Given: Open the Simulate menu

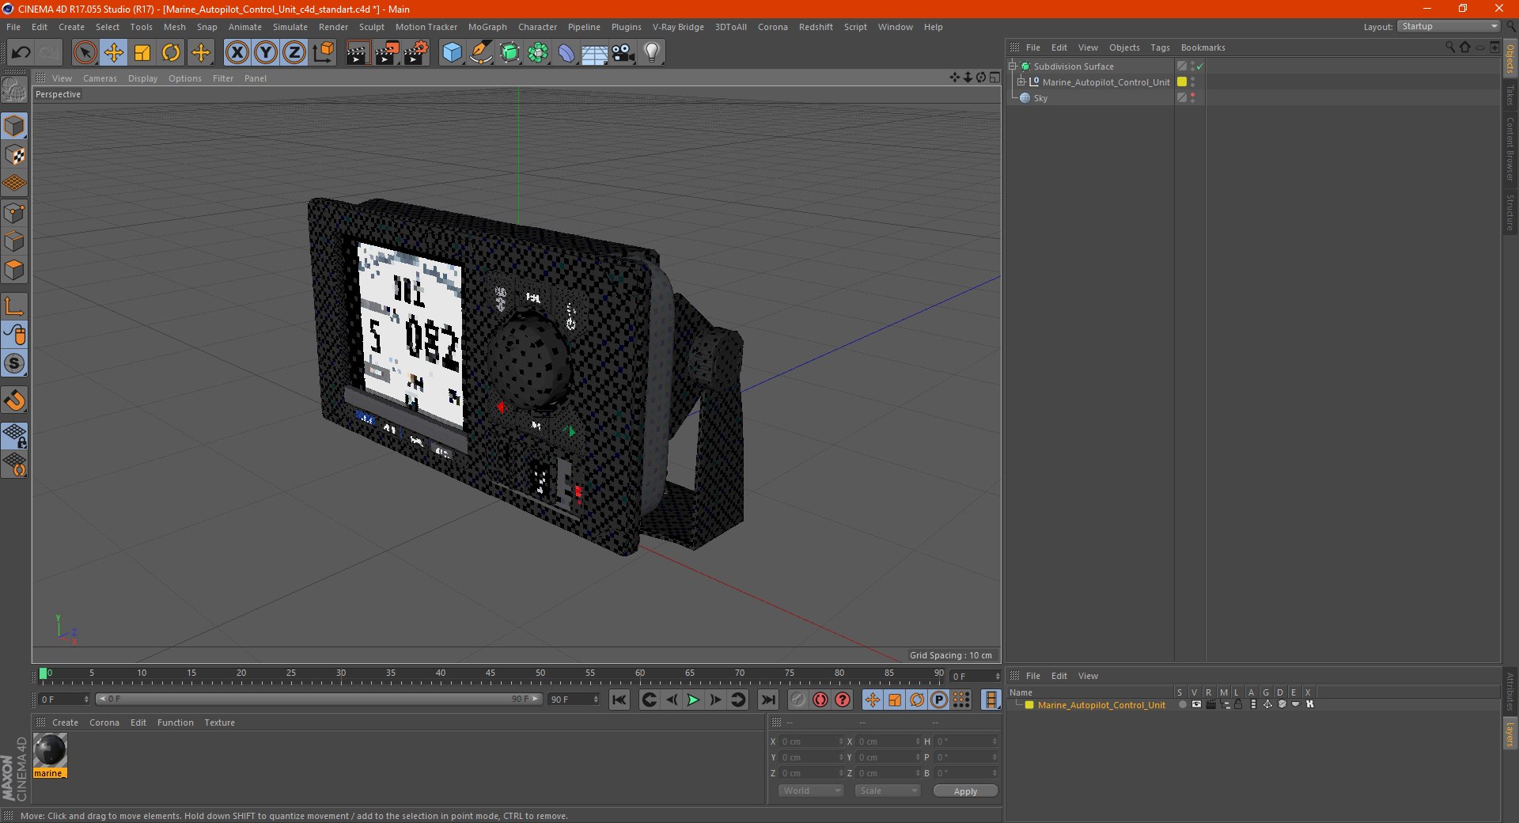Looking at the screenshot, I should (x=290, y=27).
